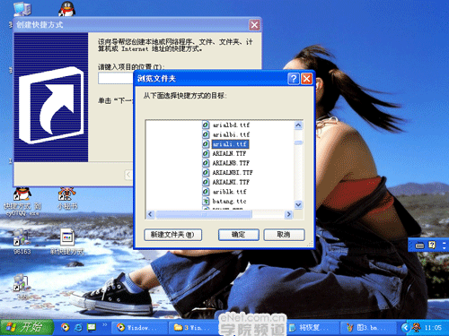Open the 开始 Start menu
Viewport: 449px width, 336px height.
tap(27, 327)
